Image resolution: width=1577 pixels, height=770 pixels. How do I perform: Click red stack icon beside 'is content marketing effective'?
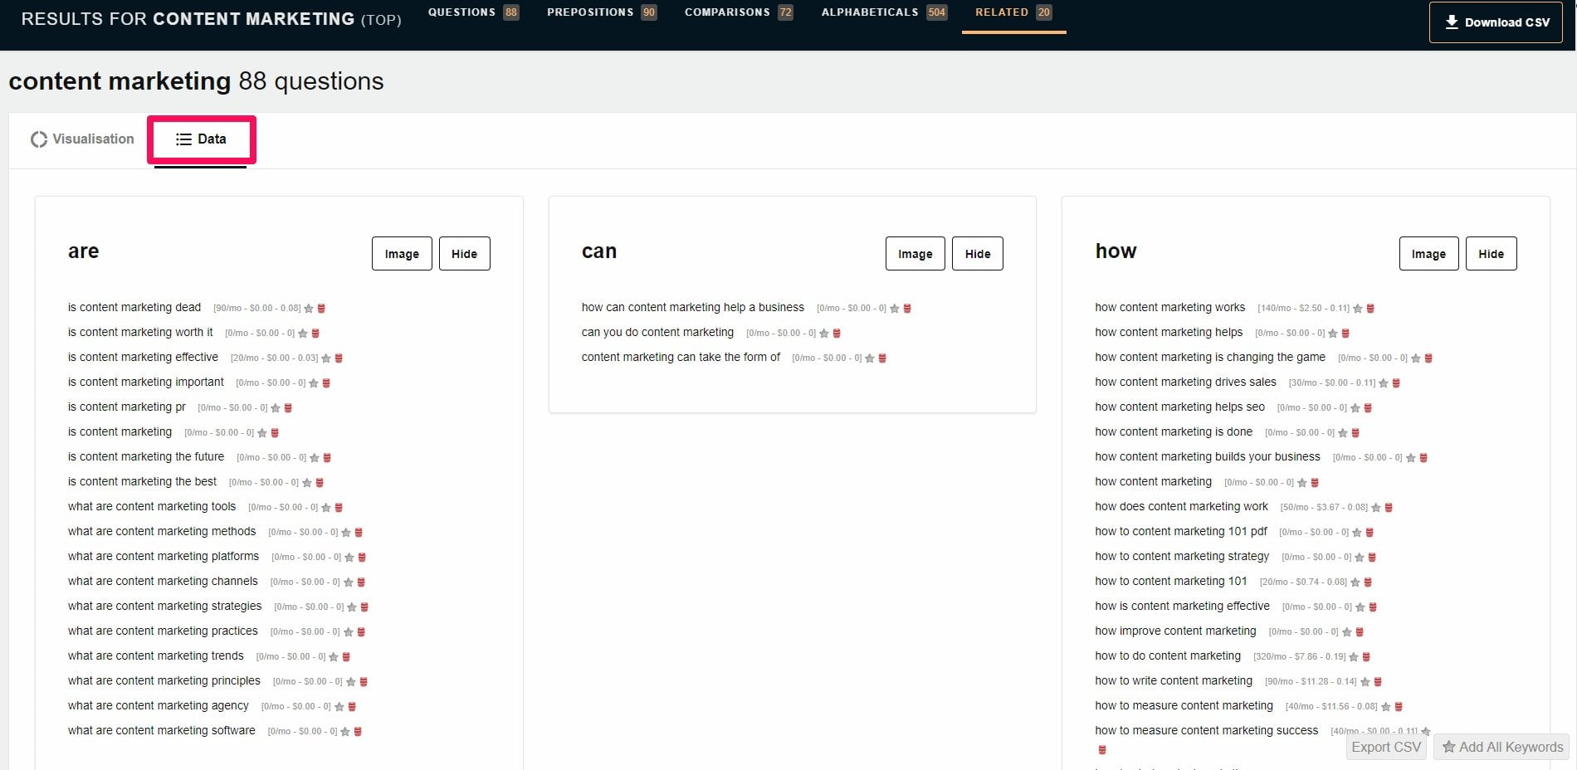339,358
